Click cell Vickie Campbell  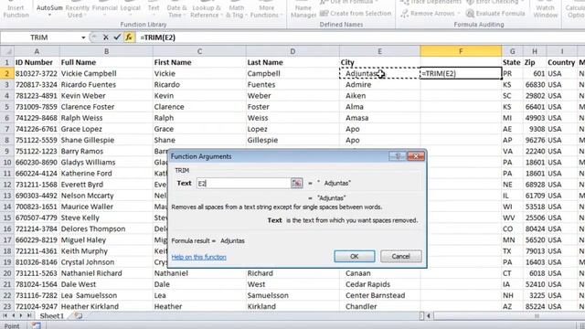106,73
